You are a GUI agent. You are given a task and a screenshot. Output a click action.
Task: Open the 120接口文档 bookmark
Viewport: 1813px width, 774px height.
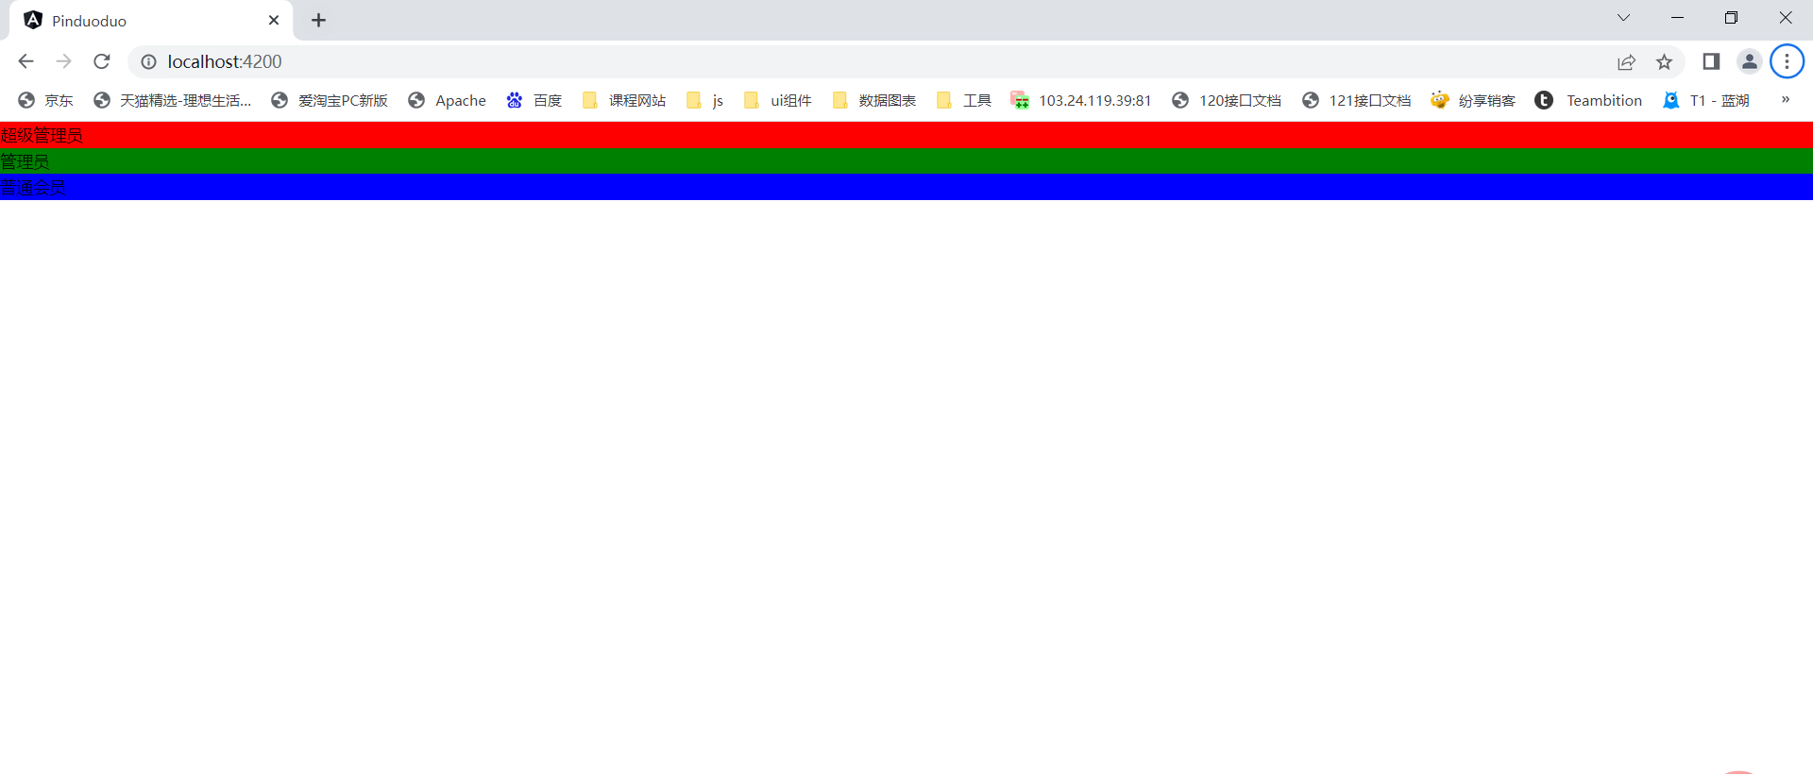point(1227,100)
